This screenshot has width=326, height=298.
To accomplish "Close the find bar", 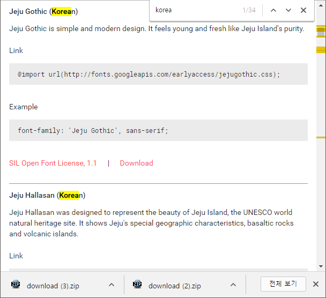I will 303,10.
